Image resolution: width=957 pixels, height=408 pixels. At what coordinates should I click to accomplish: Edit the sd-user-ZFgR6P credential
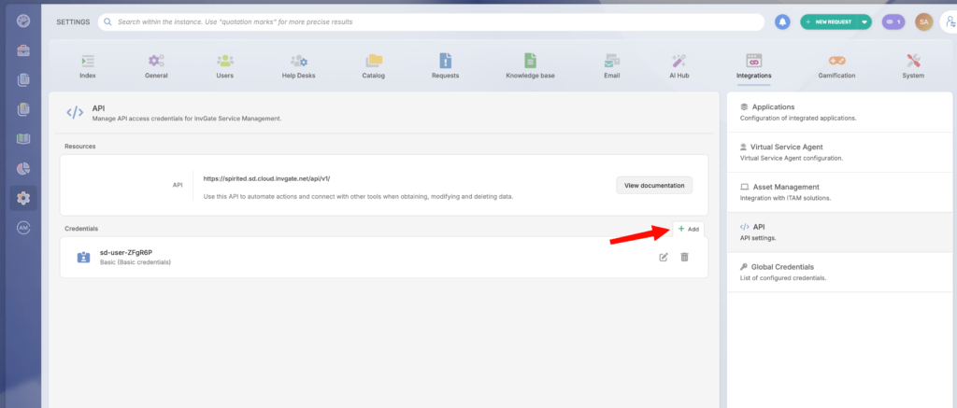pyautogui.click(x=664, y=258)
